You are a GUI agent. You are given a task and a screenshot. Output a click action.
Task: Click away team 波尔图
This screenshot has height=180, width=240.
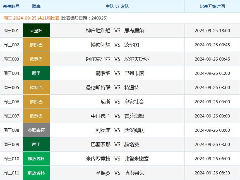click(131, 45)
